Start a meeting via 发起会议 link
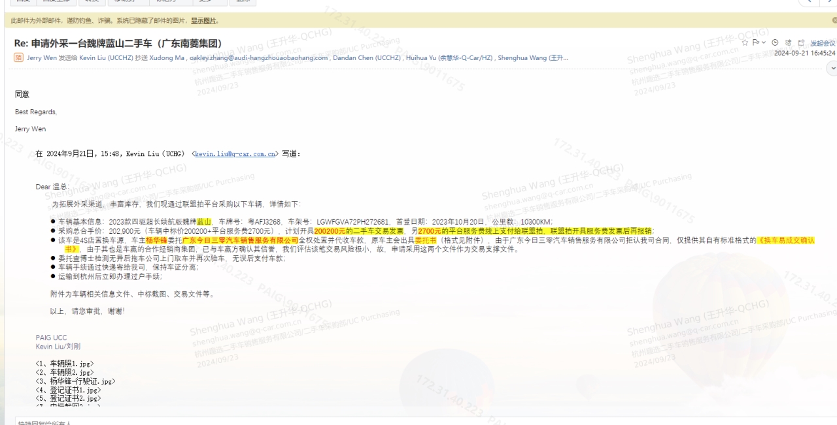The width and height of the screenshot is (837, 425). [x=823, y=43]
